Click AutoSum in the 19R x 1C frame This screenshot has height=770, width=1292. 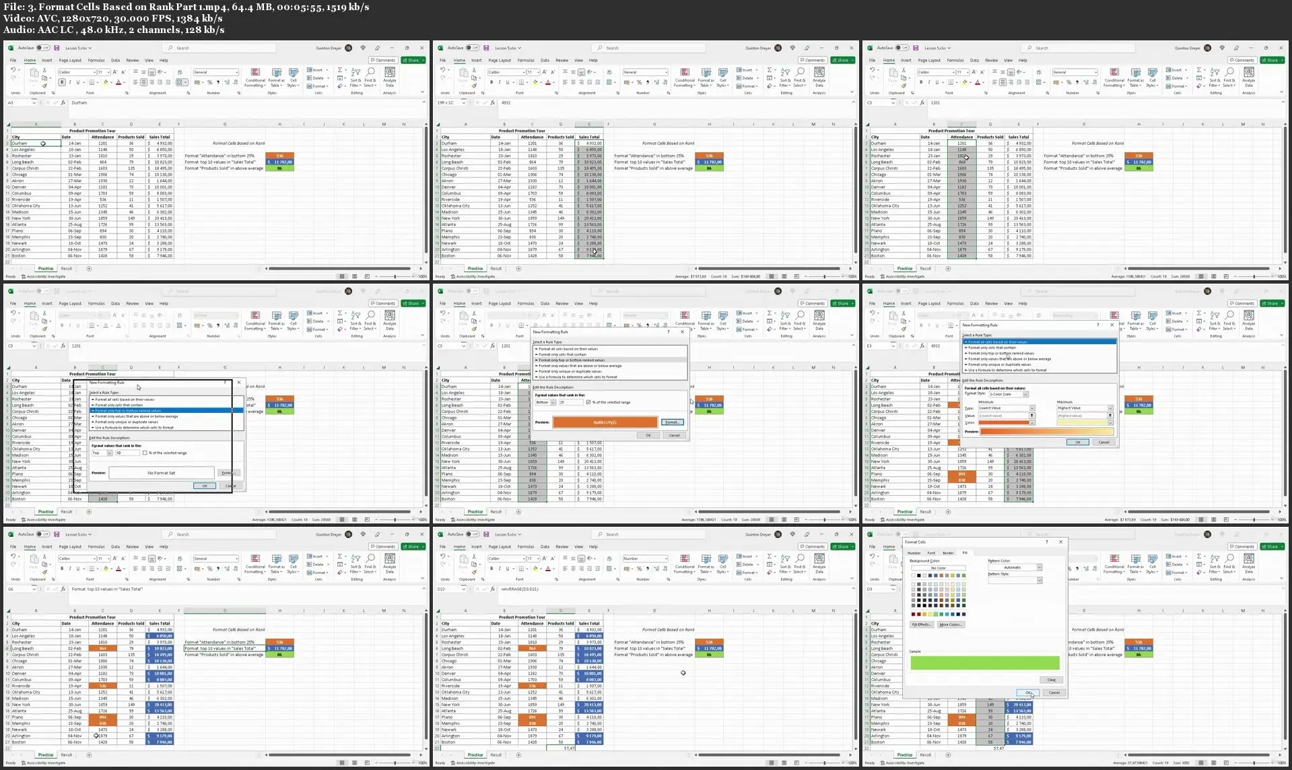coord(771,69)
